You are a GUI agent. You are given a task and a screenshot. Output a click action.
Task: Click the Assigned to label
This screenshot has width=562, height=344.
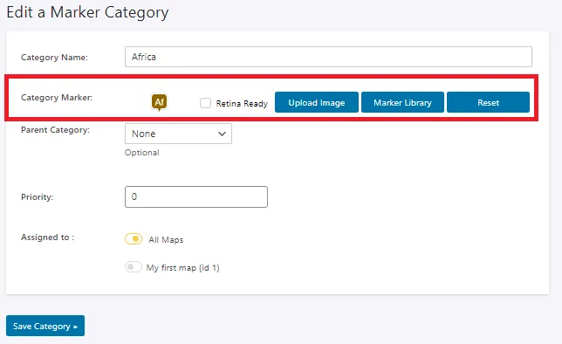coord(47,237)
